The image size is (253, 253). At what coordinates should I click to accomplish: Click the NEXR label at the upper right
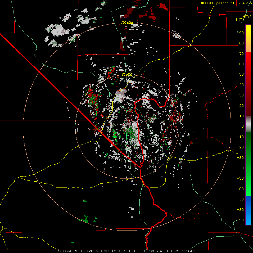point(247,17)
